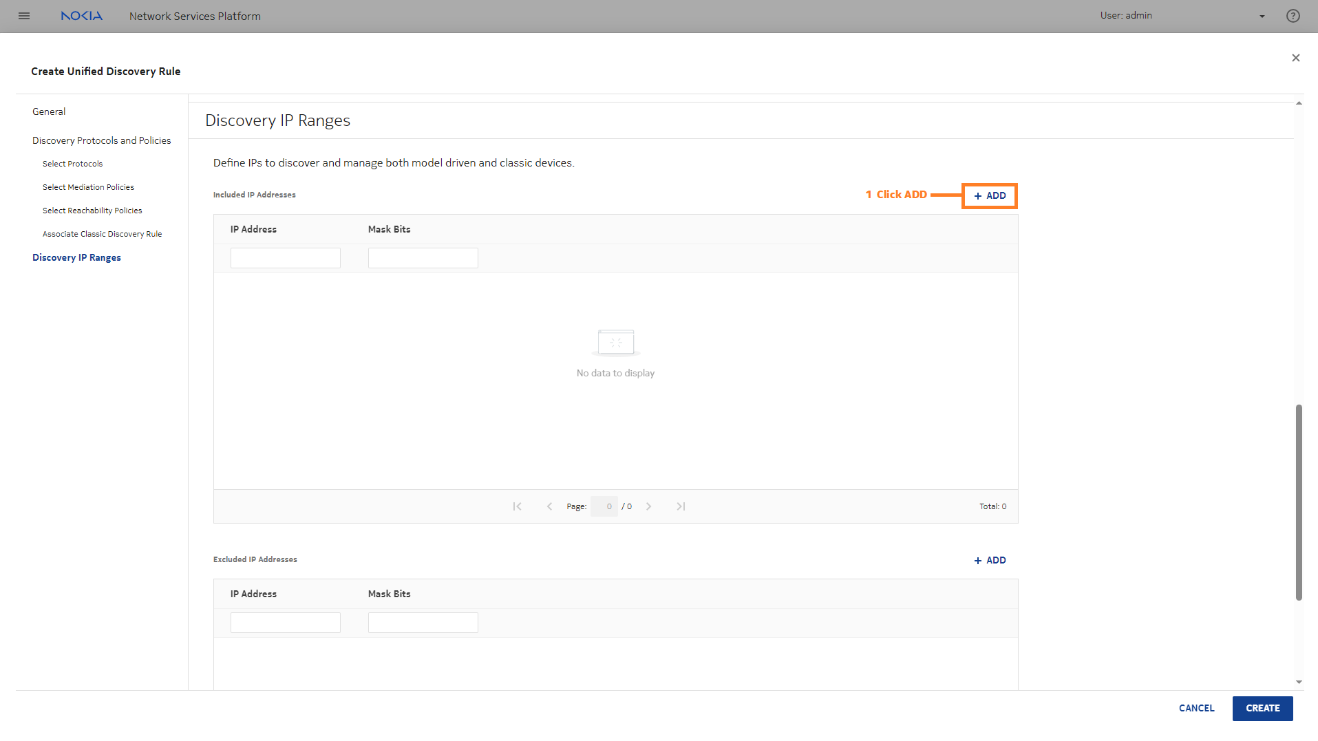Click Network Services Platform title
The width and height of the screenshot is (1318, 741).
[x=195, y=16]
